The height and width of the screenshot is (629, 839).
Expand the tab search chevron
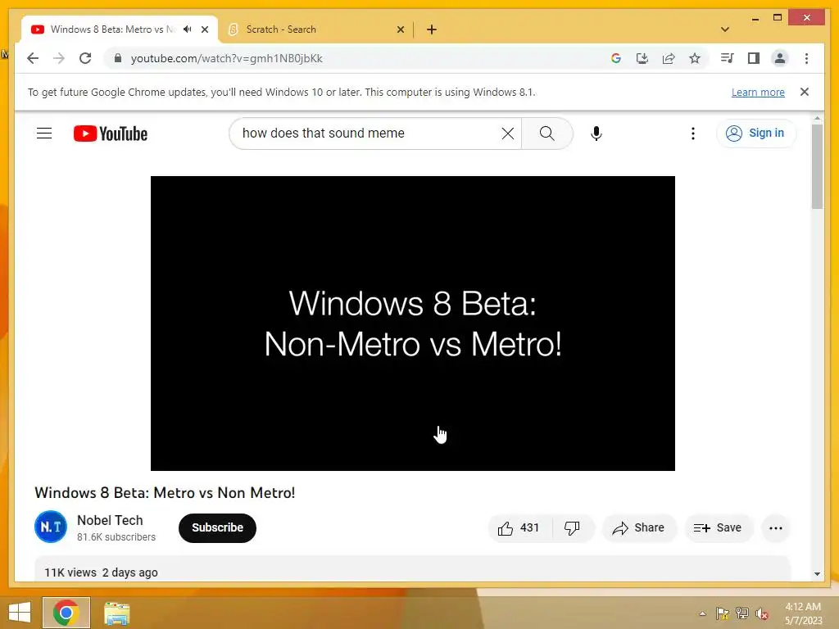(725, 29)
